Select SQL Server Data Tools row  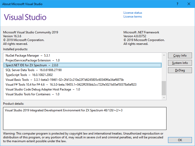point(83,70)
